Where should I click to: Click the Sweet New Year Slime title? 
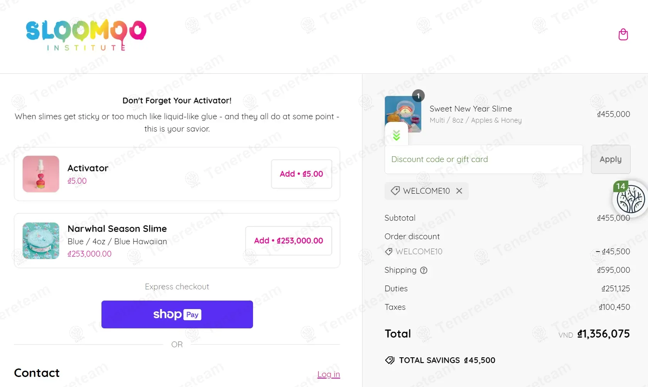471,109
